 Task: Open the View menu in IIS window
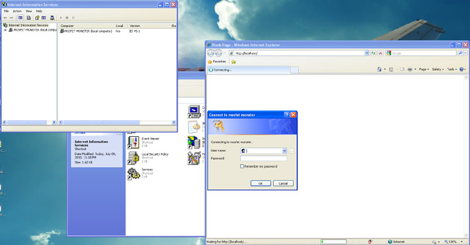(x=29, y=11)
